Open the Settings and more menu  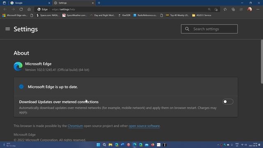pyautogui.click(x=258, y=9)
